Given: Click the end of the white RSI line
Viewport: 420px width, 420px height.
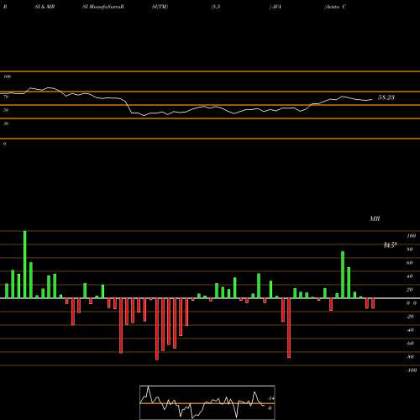Looking at the screenshot, I should tap(372, 99).
